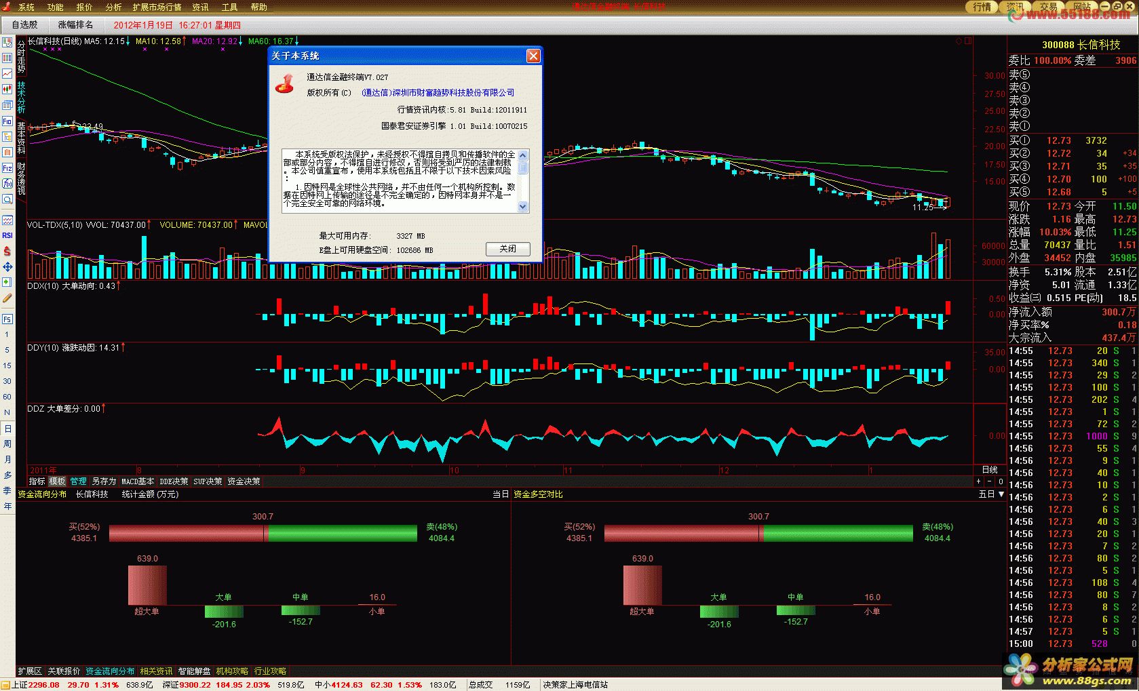The image size is (1139, 691).
Task: Open the 多 multi-period selector
Action: tap(7, 475)
